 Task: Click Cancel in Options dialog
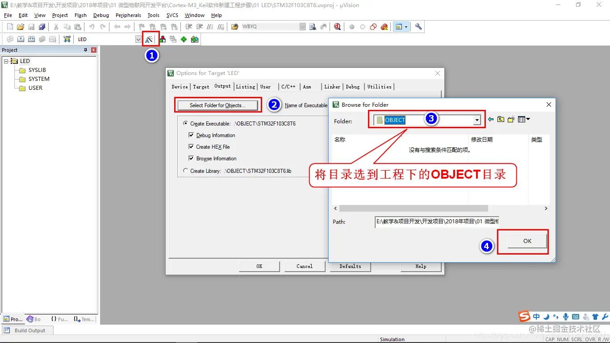[x=305, y=266]
